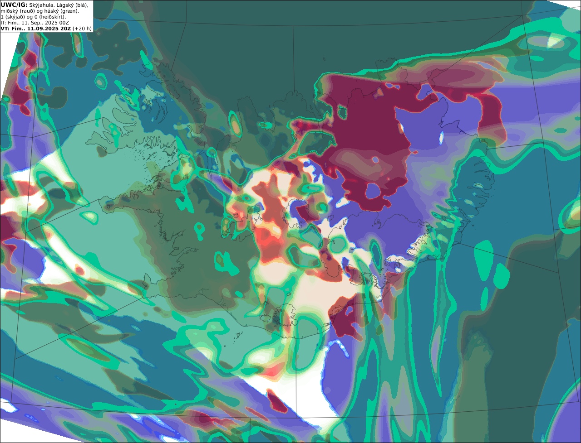This screenshot has width=581, height=443.
Task: Click the bold valid time "VT: Fim.. 11.09.2025 20Z"
Action: (36, 28)
